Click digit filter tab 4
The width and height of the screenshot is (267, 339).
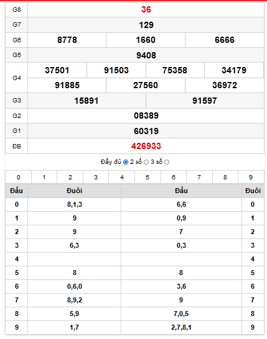(122, 178)
